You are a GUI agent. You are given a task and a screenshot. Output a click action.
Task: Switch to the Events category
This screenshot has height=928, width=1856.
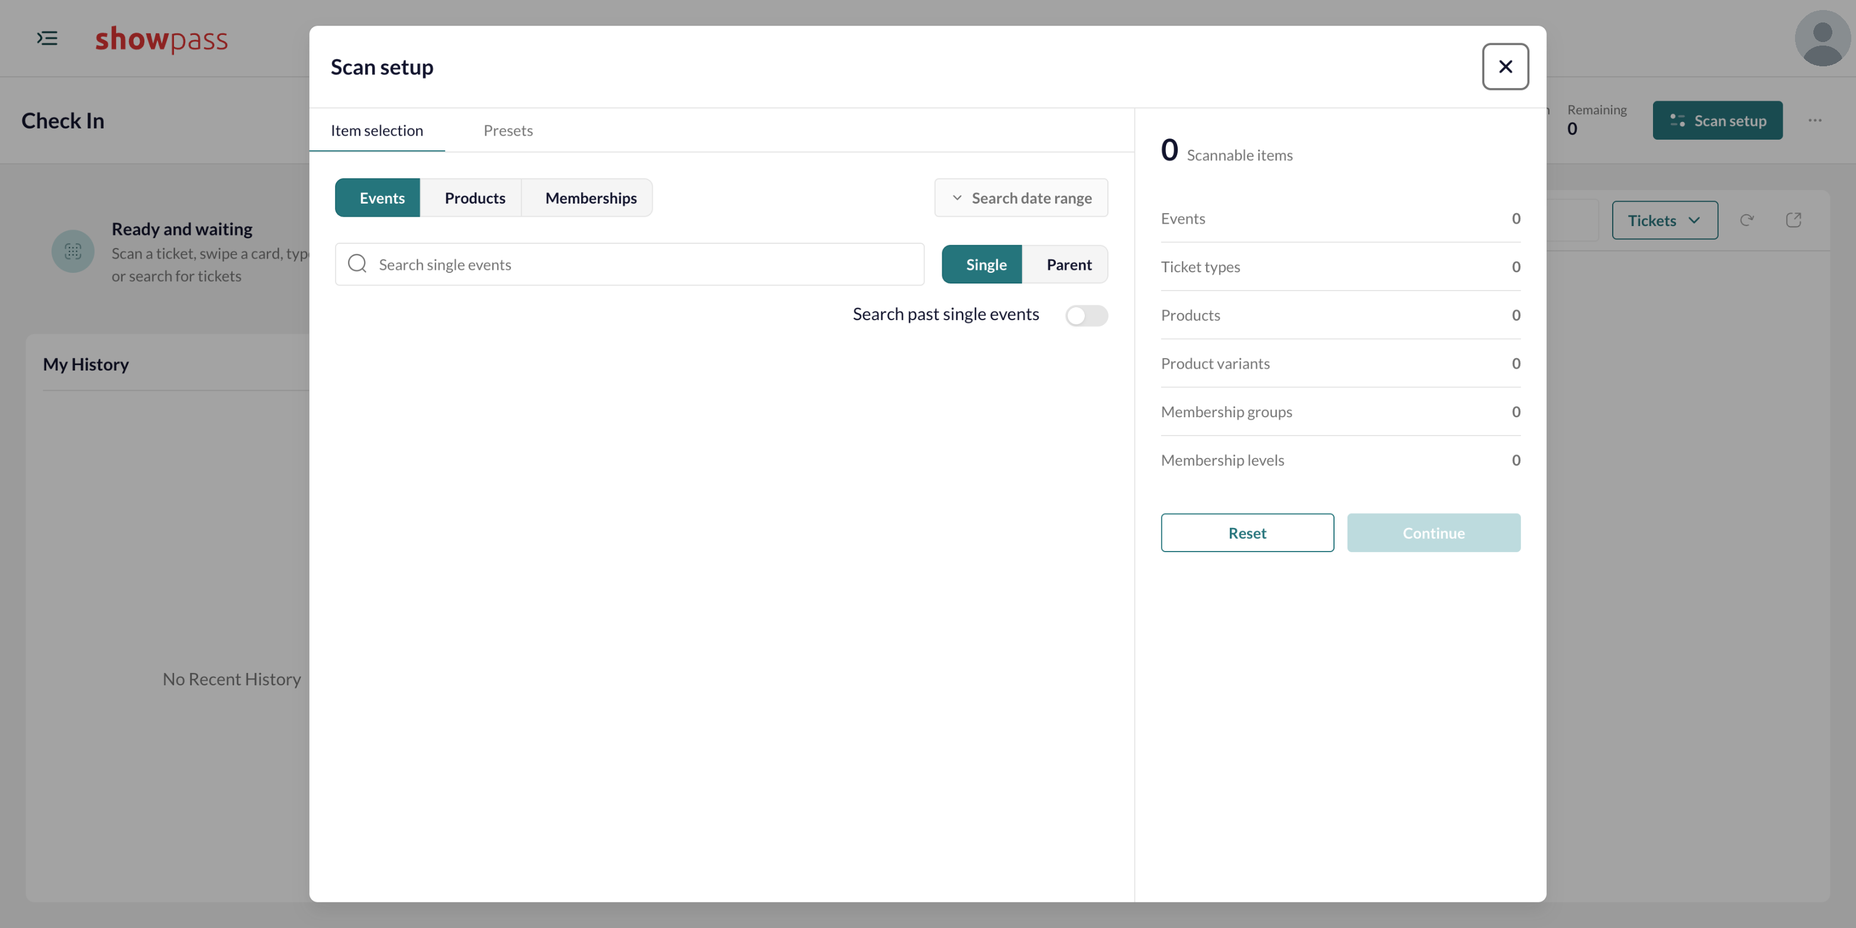(378, 198)
